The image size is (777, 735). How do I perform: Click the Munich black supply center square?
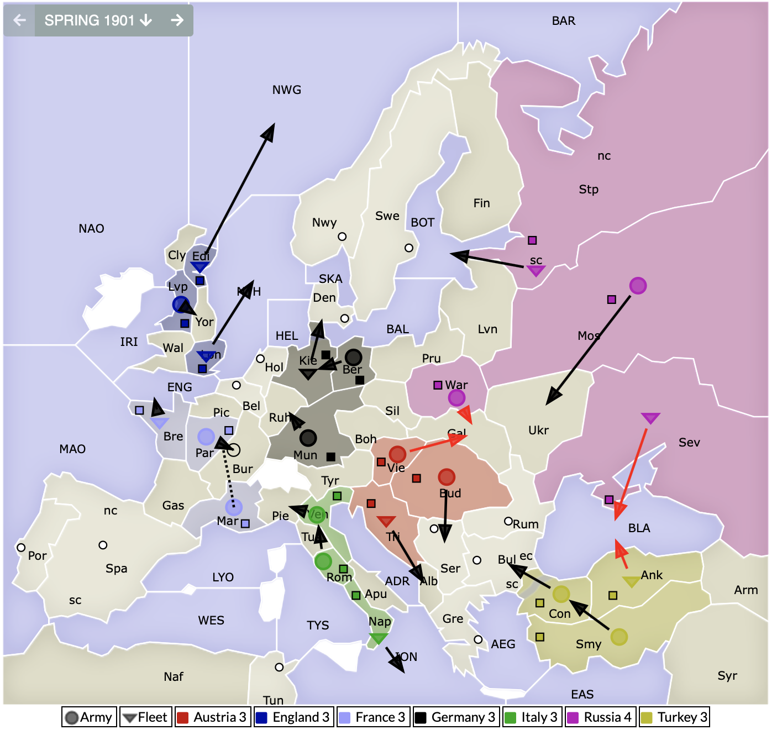click(x=330, y=456)
